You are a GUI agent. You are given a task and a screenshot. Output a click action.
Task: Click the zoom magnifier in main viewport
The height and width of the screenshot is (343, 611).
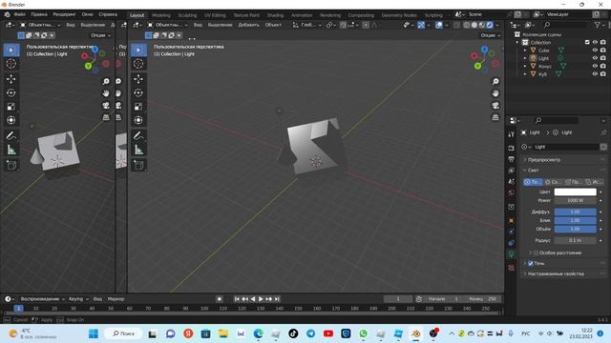point(495,81)
